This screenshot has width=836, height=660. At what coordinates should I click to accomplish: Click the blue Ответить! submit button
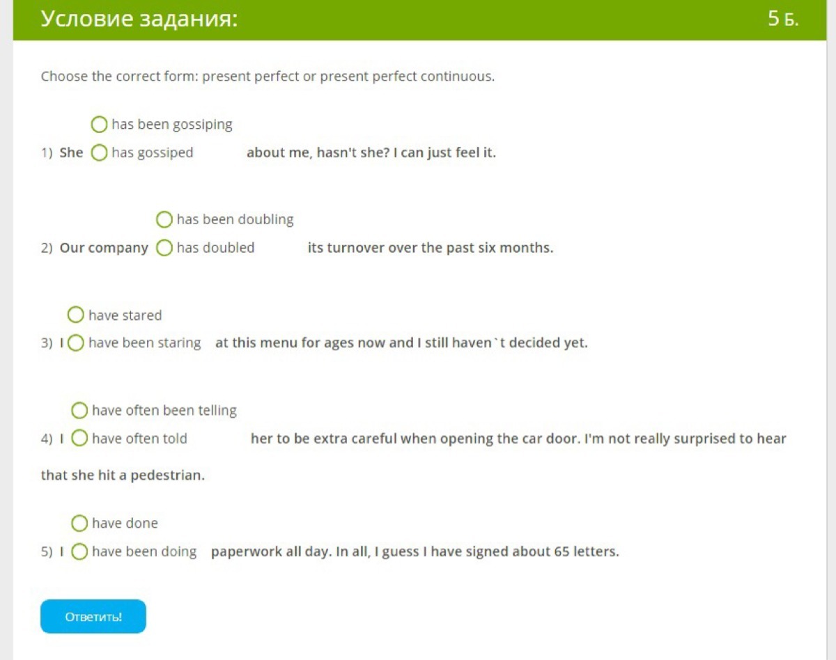93,617
